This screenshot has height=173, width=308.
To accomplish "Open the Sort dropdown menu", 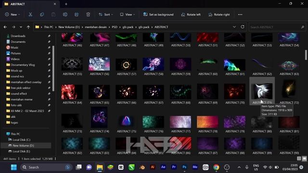I will coord(106,14).
